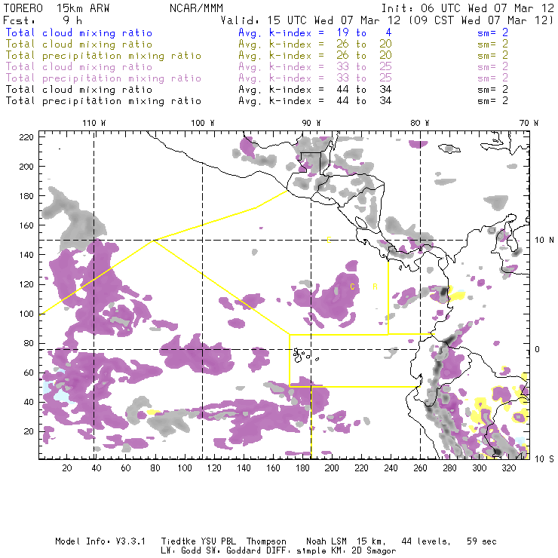Select the "NCAR/MMM" header label
Viewport: 558px width, 558px height.
tap(197, 8)
